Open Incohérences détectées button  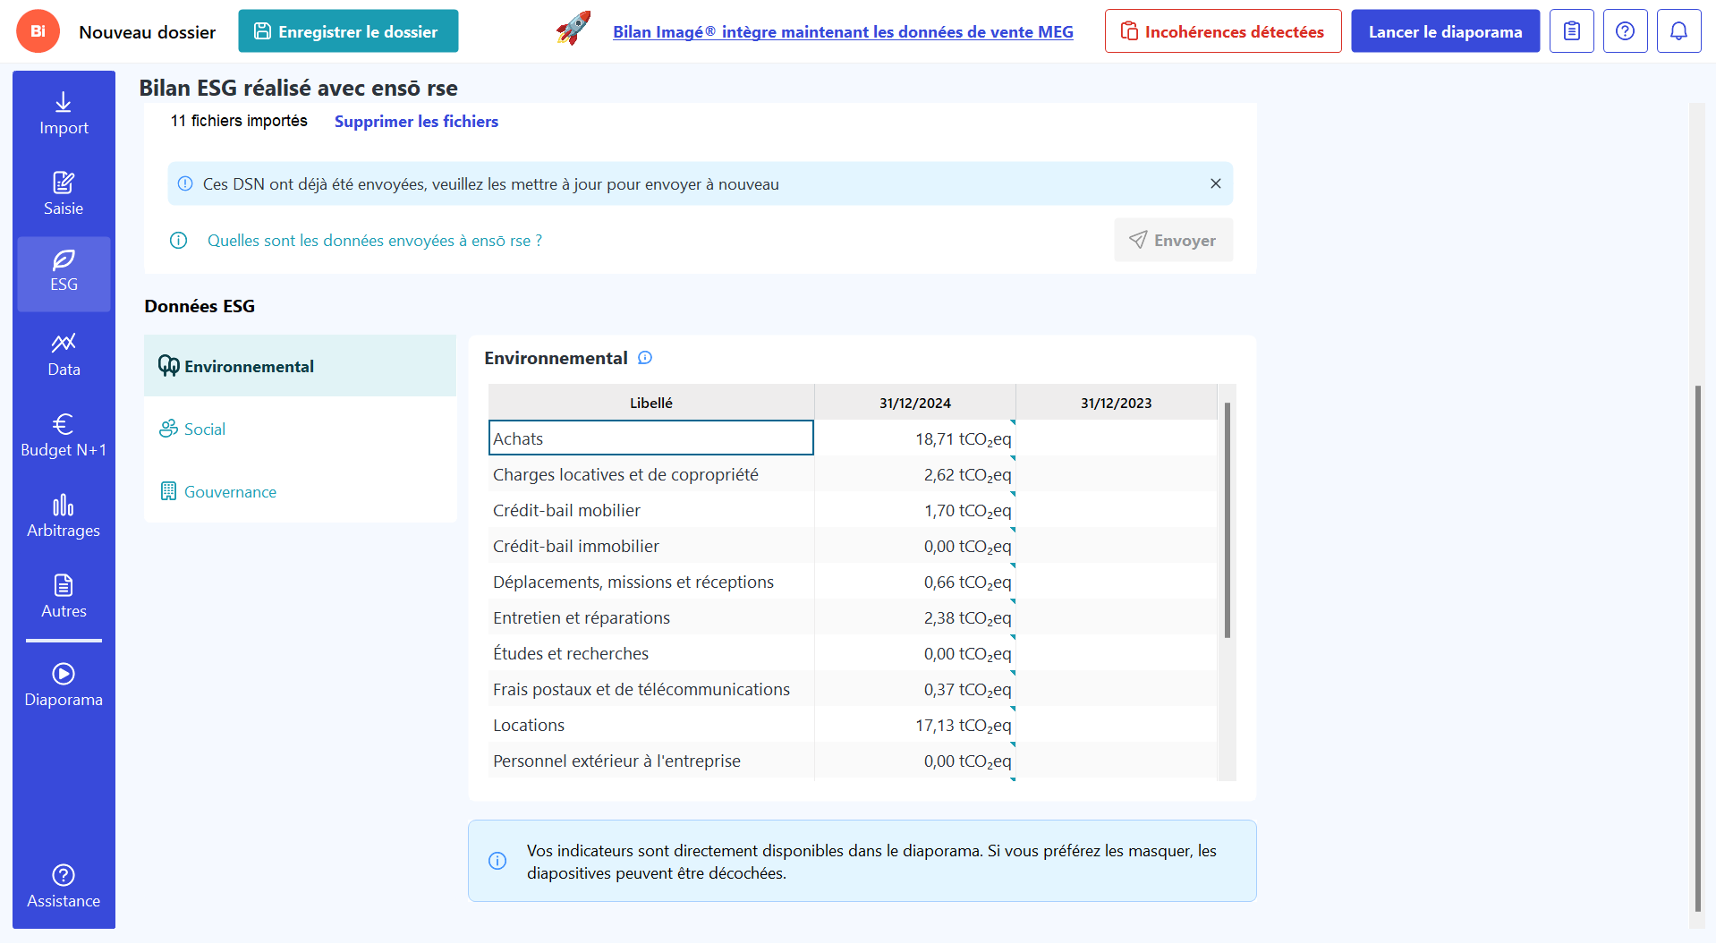point(1222,31)
